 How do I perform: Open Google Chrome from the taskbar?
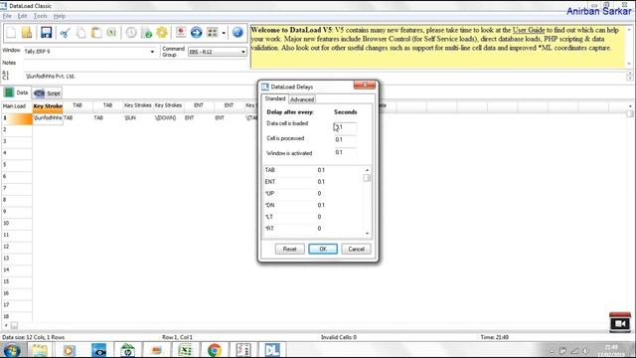click(x=215, y=350)
